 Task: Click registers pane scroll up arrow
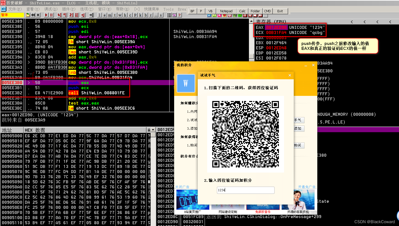251,21
